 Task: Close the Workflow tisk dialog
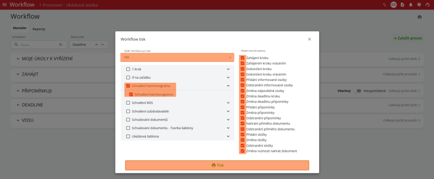309,39
